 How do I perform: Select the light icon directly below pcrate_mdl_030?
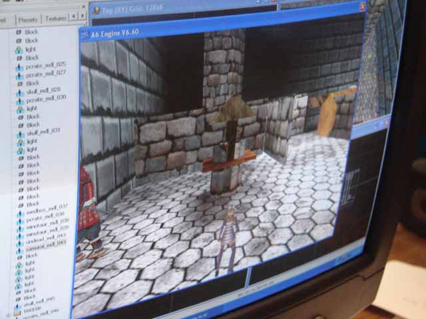click(x=19, y=108)
